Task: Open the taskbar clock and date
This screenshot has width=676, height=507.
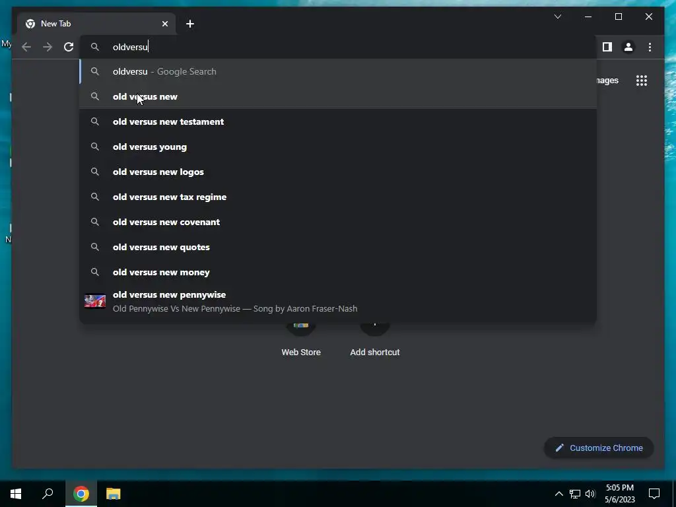Action: coord(619,494)
